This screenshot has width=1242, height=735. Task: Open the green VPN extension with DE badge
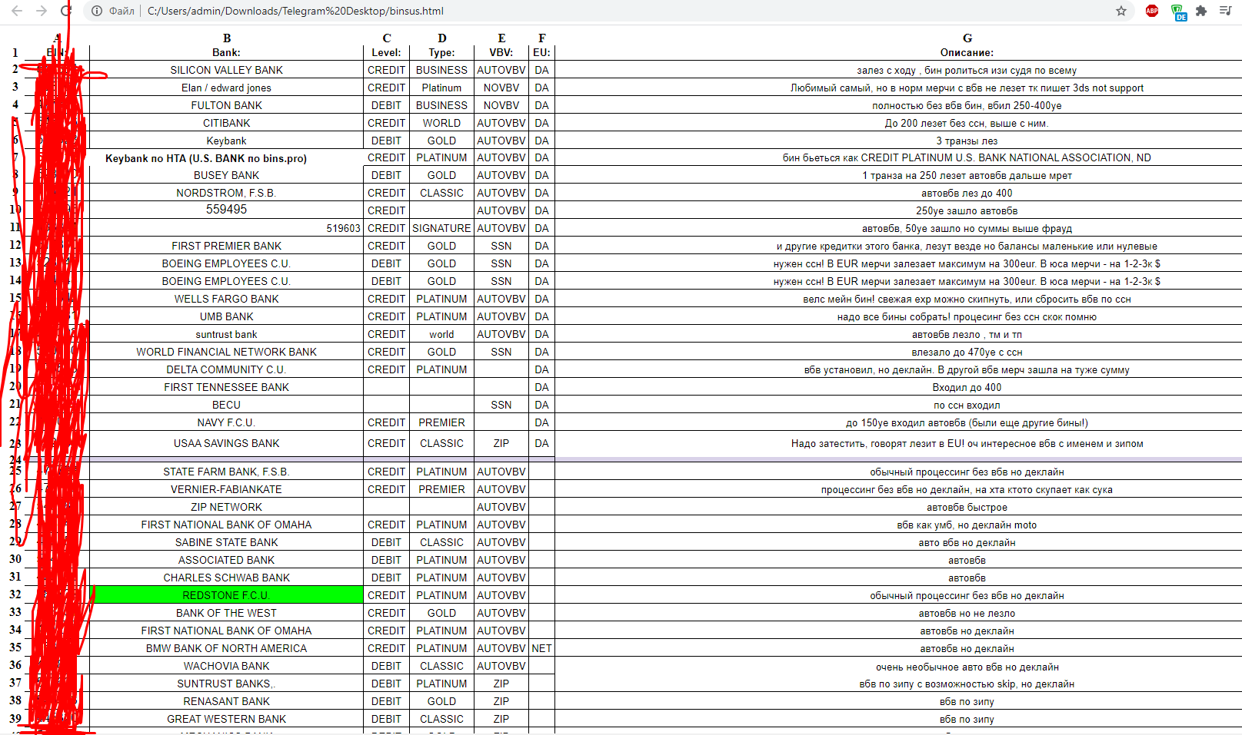coord(1178,12)
